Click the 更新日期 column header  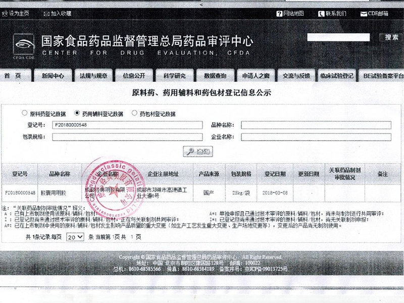point(309,174)
